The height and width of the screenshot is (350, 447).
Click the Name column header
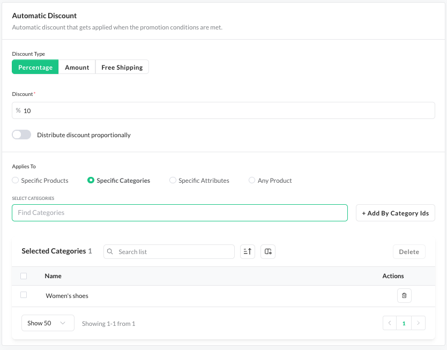(x=53, y=276)
